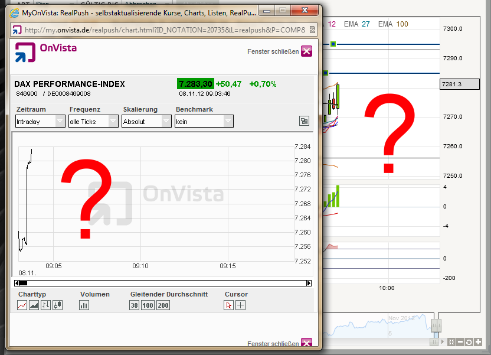Click EMA 27 label in background chart
The image size is (491, 355).
point(356,24)
